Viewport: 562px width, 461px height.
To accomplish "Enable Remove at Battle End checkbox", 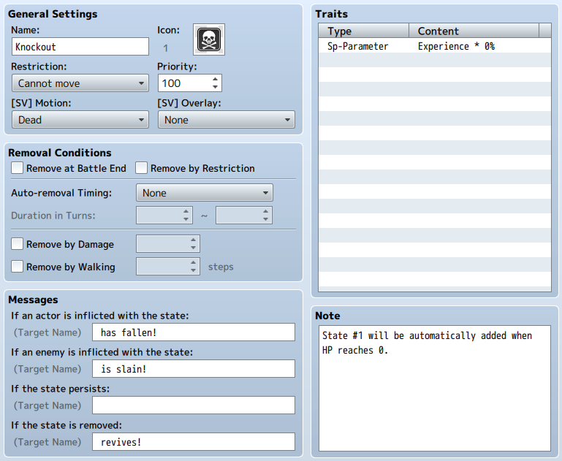I will coord(18,167).
